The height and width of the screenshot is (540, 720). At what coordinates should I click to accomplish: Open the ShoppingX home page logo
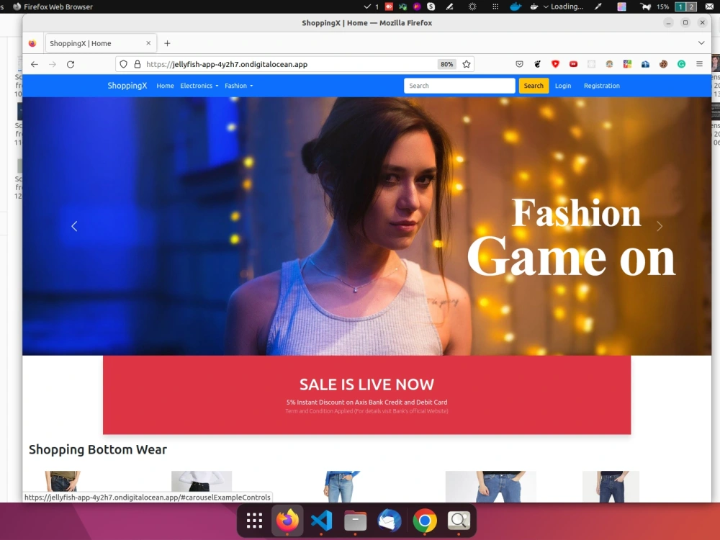(127, 86)
